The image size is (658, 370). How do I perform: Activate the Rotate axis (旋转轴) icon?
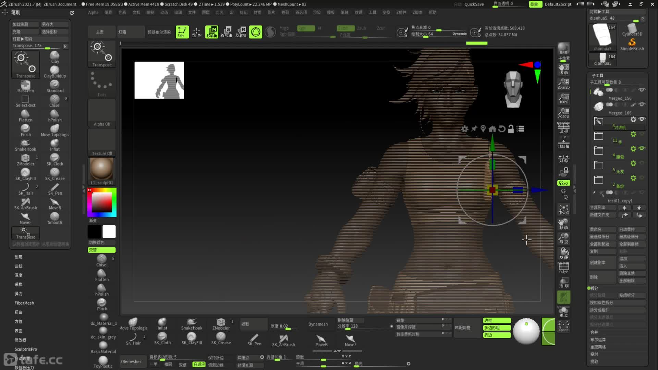(241, 32)
